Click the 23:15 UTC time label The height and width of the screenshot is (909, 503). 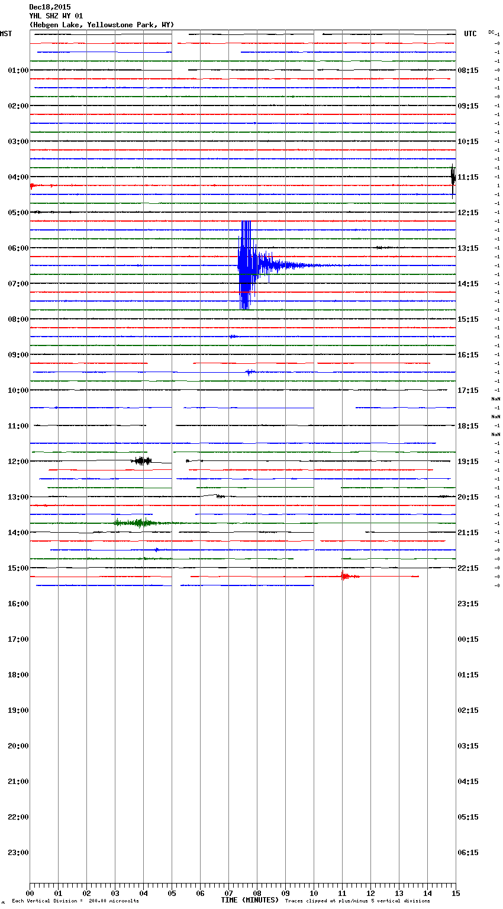pos(468,604)
